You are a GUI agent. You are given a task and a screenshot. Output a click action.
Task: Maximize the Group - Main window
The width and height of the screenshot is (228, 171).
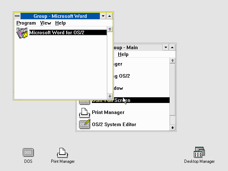point(172,47)
